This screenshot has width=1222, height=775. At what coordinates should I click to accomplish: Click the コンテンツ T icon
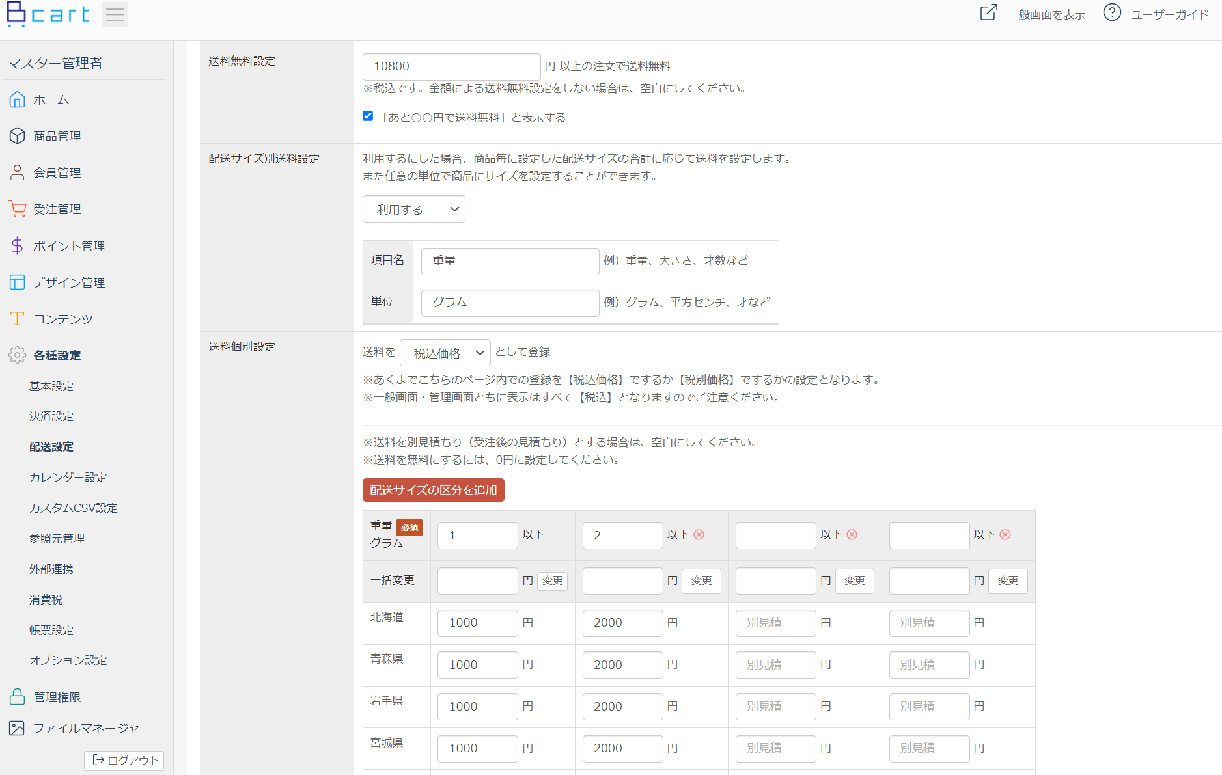[18, 319]
